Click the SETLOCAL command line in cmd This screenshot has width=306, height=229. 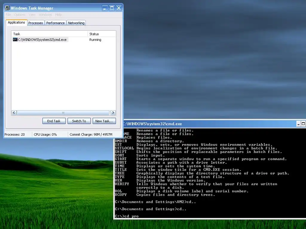coord(196,148)
